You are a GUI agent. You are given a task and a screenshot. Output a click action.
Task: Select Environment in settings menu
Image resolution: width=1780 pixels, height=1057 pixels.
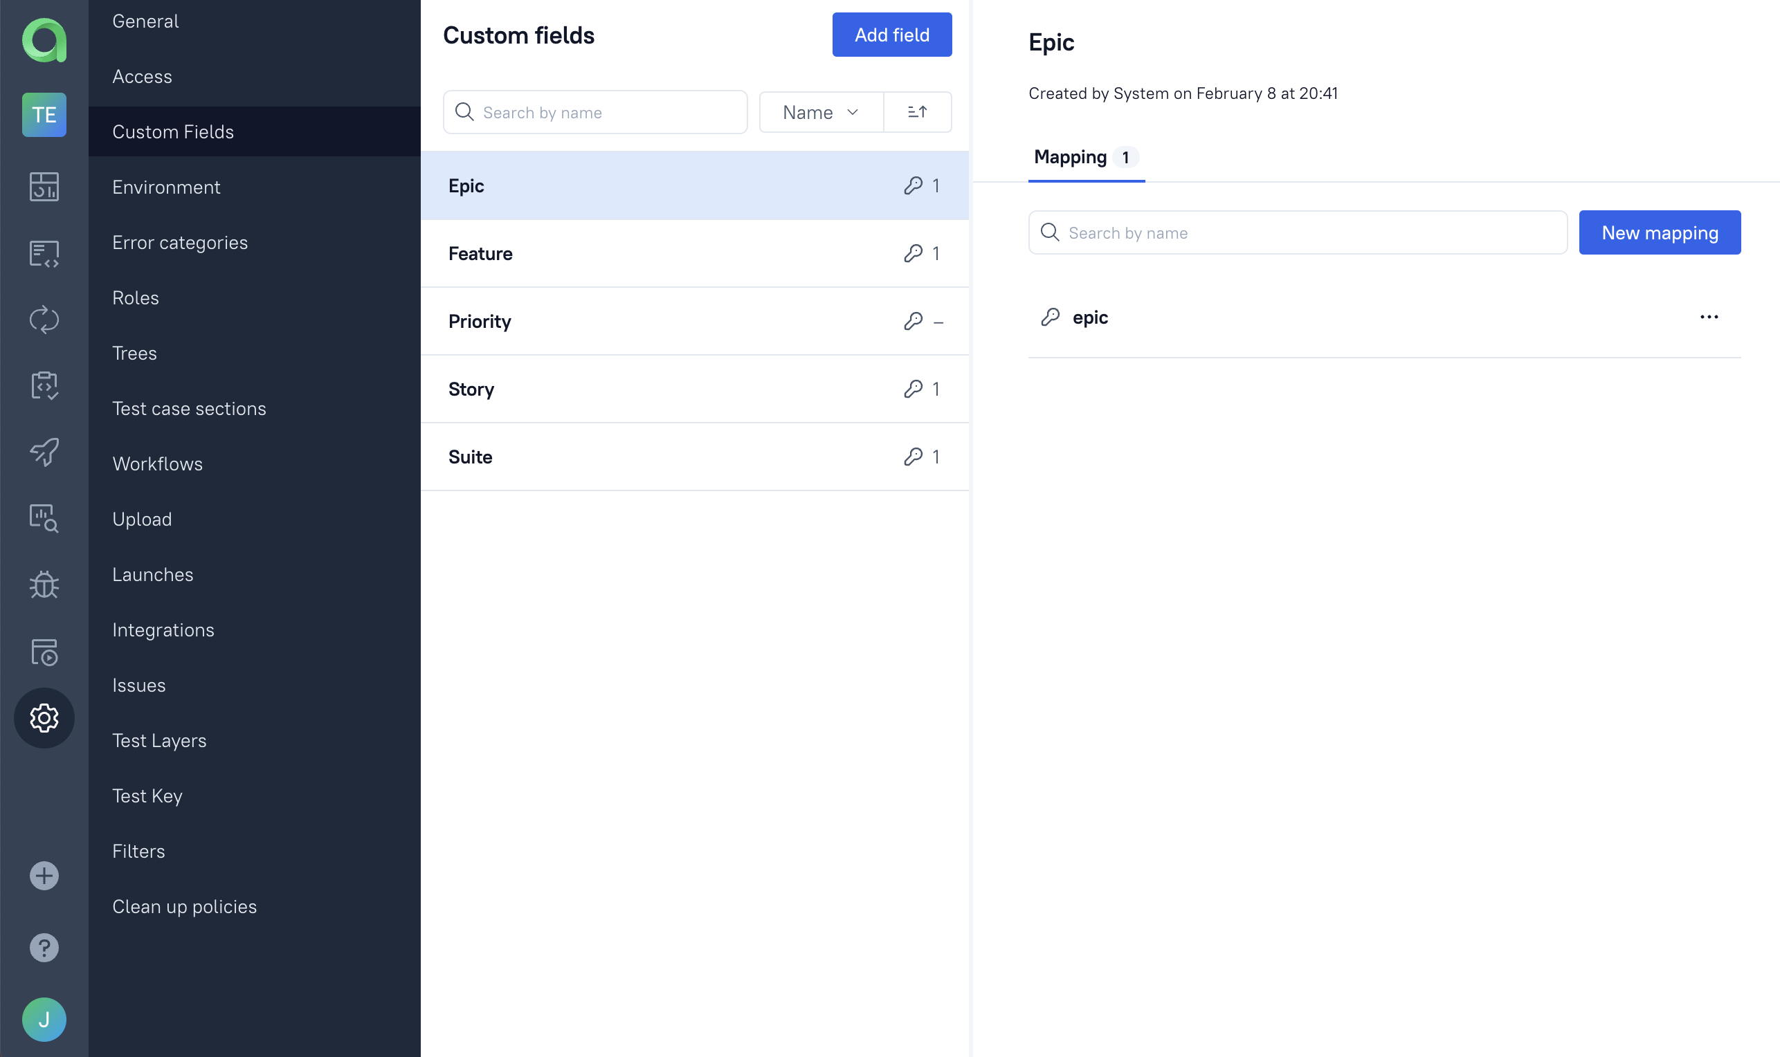(x=166, y=187)
